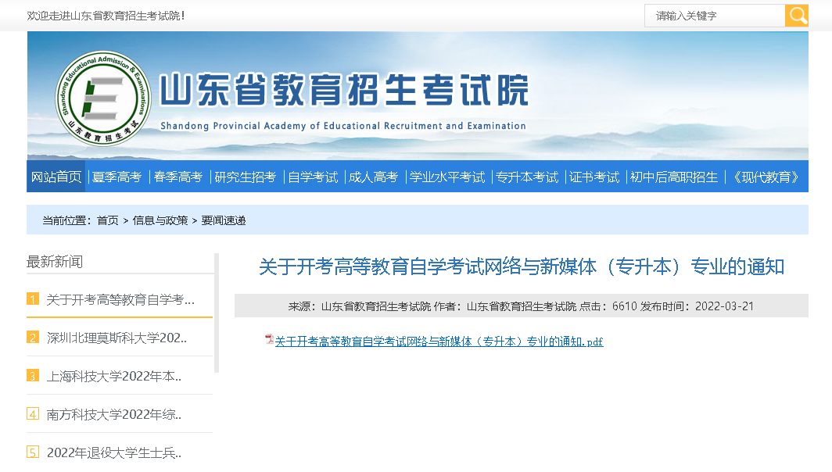Screen dimensions: 832x472
Task: Open the 信息与政策 breadcrumb link
Action: pyautogui.click(x=160, y=220)
